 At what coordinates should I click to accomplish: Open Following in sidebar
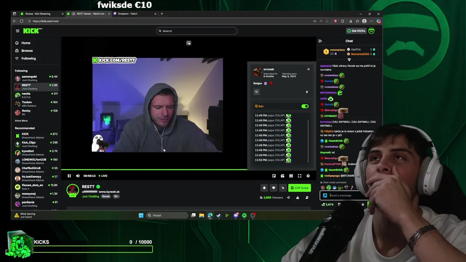pos(28,58)
